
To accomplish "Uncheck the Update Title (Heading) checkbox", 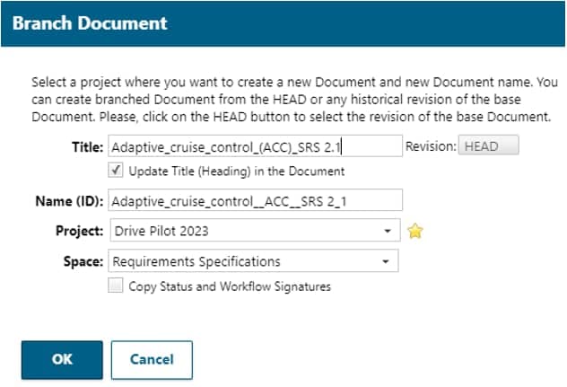I will 115,170.
